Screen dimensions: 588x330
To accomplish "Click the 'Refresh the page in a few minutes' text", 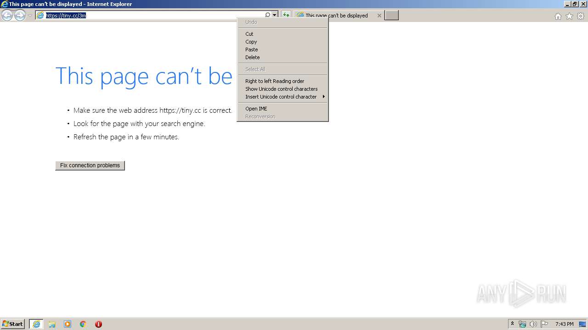I will point(126,137).
